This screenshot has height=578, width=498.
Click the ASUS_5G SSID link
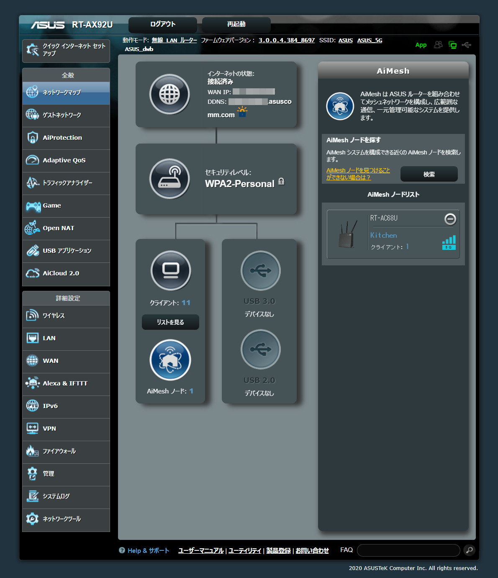click(370, 40)
